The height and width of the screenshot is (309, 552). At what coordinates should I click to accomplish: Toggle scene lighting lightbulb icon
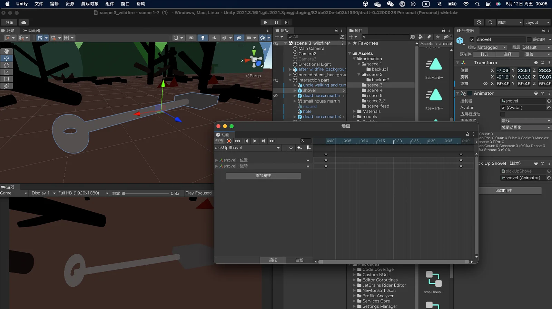(x=203, y=38)
